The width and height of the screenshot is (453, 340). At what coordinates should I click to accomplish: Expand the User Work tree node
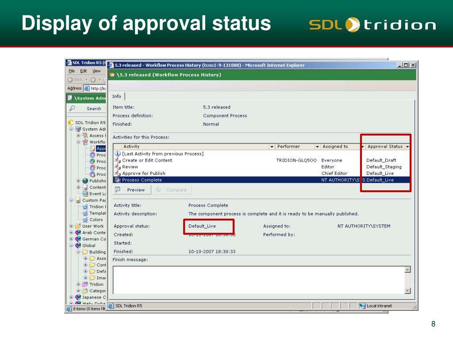click(71, 226)
